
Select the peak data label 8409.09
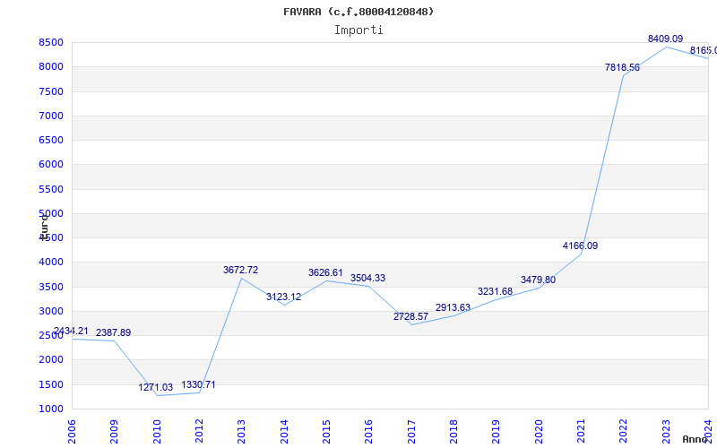[x=665, y=39]
